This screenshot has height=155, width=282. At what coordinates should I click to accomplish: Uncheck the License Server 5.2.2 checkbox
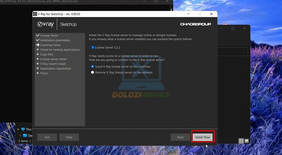93,48
